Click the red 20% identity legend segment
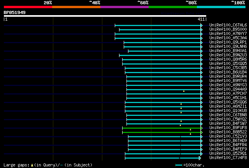Viewport: 249px width, 168px height. point(28,7)
